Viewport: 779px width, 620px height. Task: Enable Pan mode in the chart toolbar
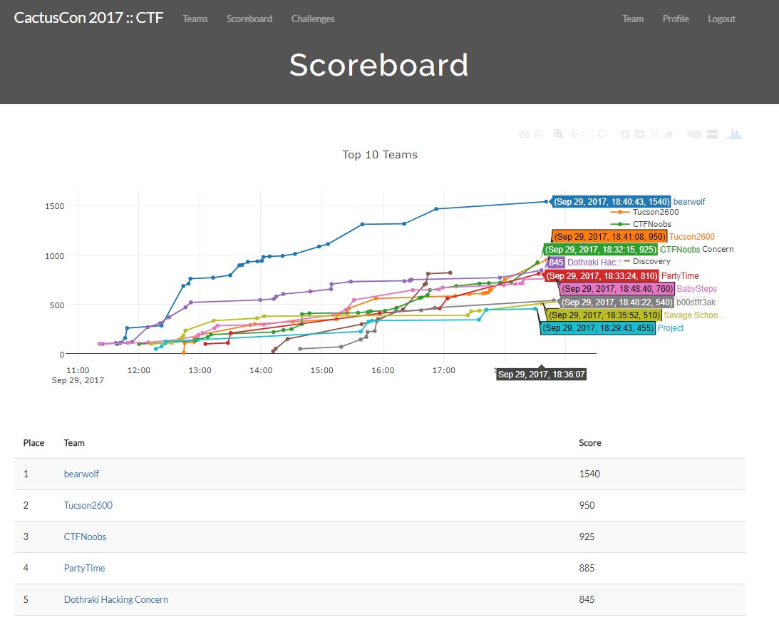pyautogui.click(x=573, y=133)
